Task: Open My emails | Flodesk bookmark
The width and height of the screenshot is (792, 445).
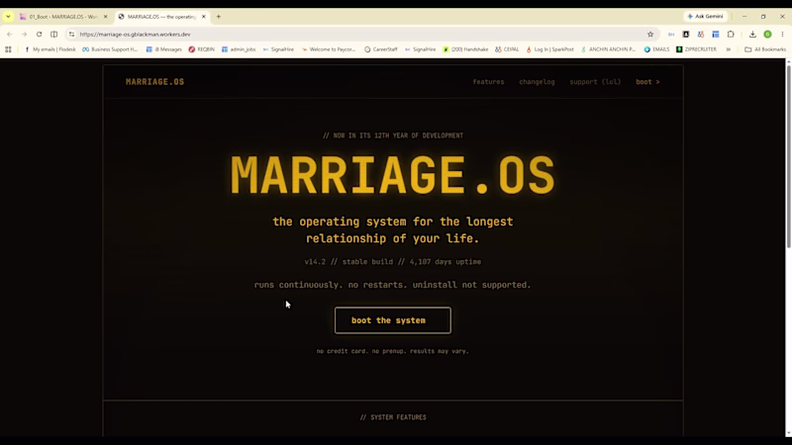Action: 50,49
